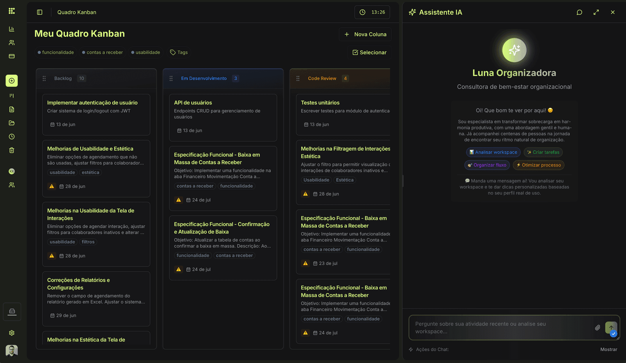
Task: Collapse the sidebar with the panel toggle icon
Action: point(39,12)
